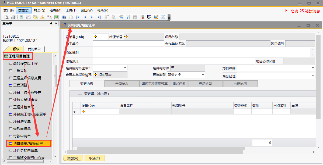Open the 商务经理 dropdown list
The width and height of the screenshot is (323, 165).
312,76
